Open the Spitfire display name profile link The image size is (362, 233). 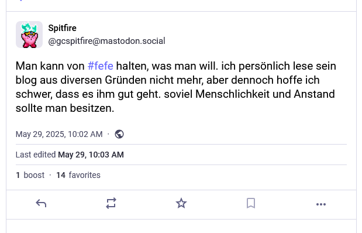point(62,28)
